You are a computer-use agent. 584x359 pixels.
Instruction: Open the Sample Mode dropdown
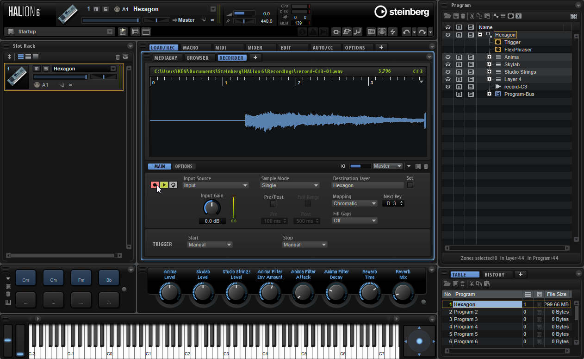click(x=290, y=185)
